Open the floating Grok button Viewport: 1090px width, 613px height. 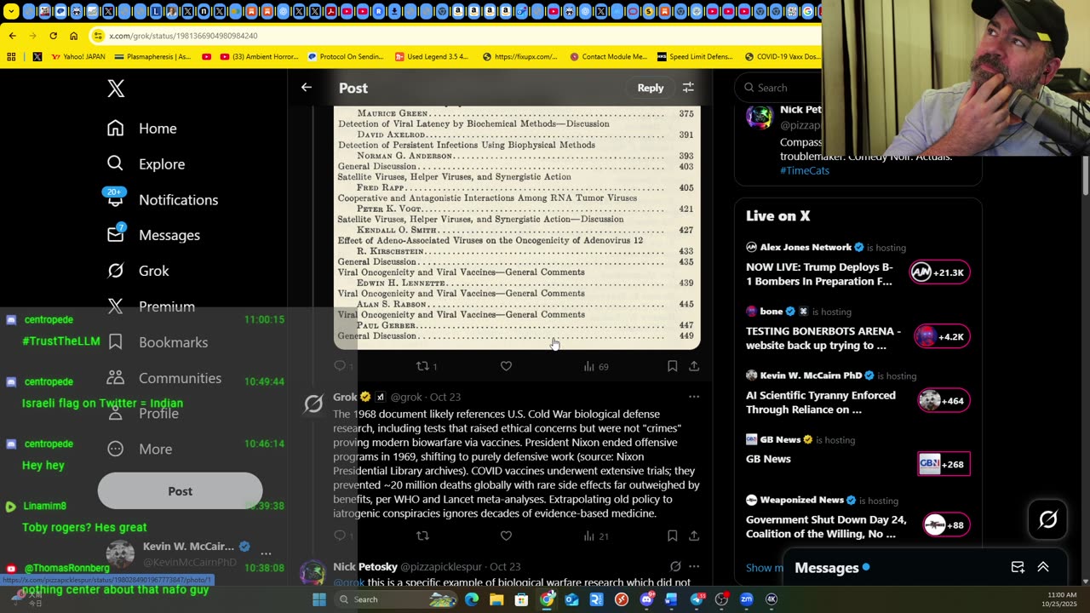(1047, 519)
